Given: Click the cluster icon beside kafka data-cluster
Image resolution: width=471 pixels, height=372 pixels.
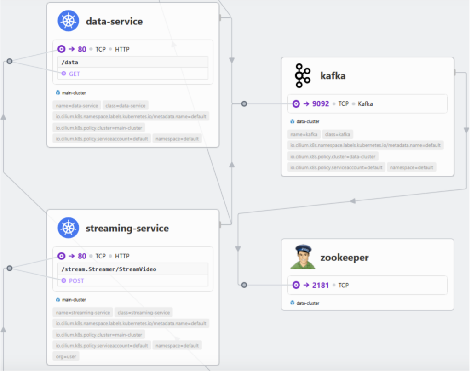Looking at the screenshot, I should pyautogui.click(x=292, y=121).
